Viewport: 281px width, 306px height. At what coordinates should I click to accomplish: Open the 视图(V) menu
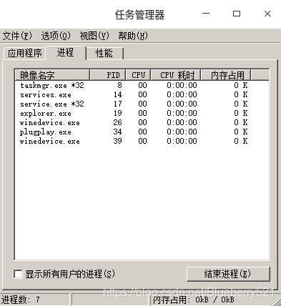pyautogui.click(x=94, y=36)
